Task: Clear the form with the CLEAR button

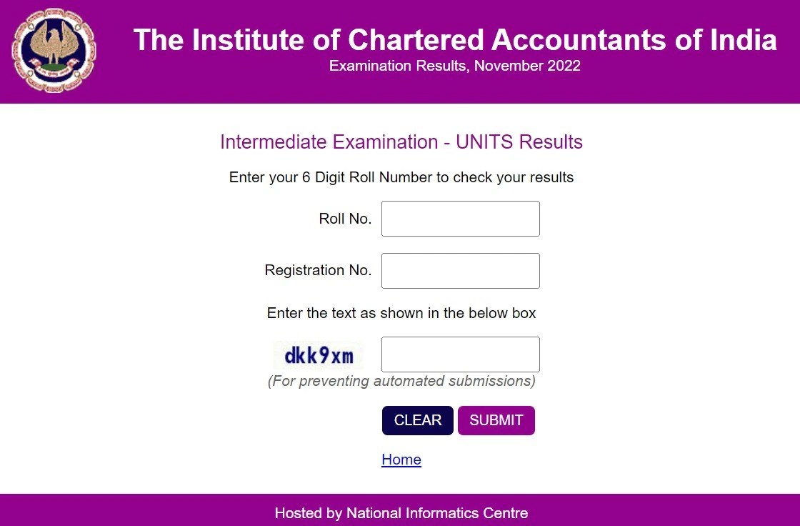Action: click(x=417, y=420)
